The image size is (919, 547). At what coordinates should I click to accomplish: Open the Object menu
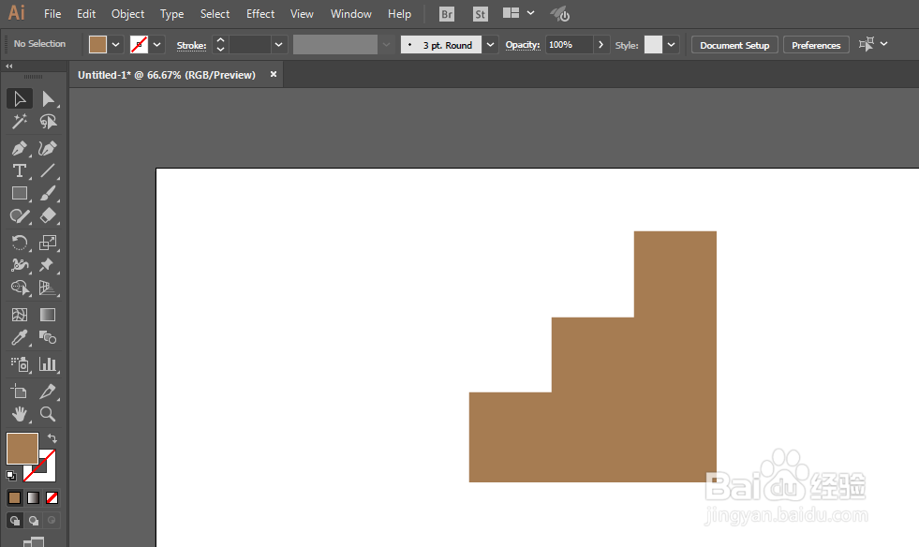point(127,13)
